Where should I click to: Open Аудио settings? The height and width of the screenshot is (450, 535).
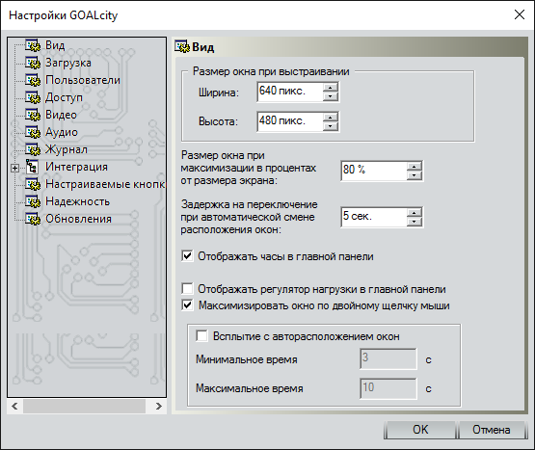pyautogui.click(x=62, y=132)
